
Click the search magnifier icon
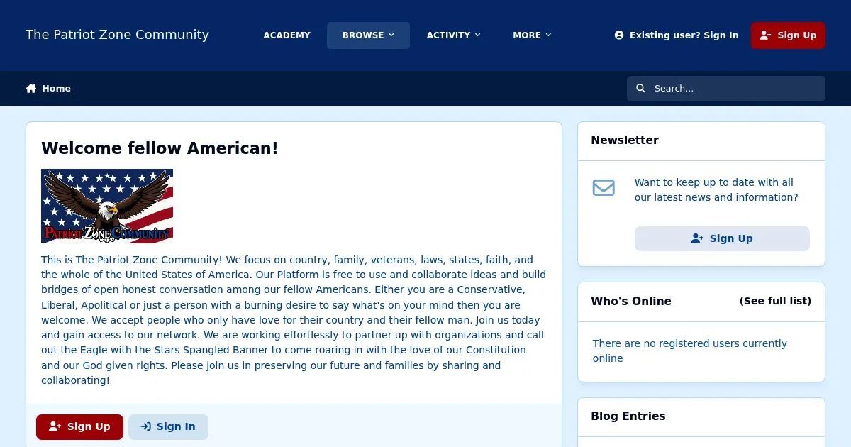coord(641,89)
